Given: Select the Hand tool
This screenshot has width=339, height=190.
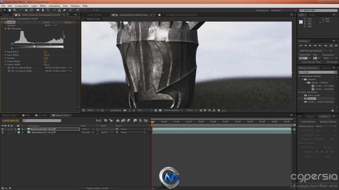Looking at the screenshot, I should tap(10, 10).
